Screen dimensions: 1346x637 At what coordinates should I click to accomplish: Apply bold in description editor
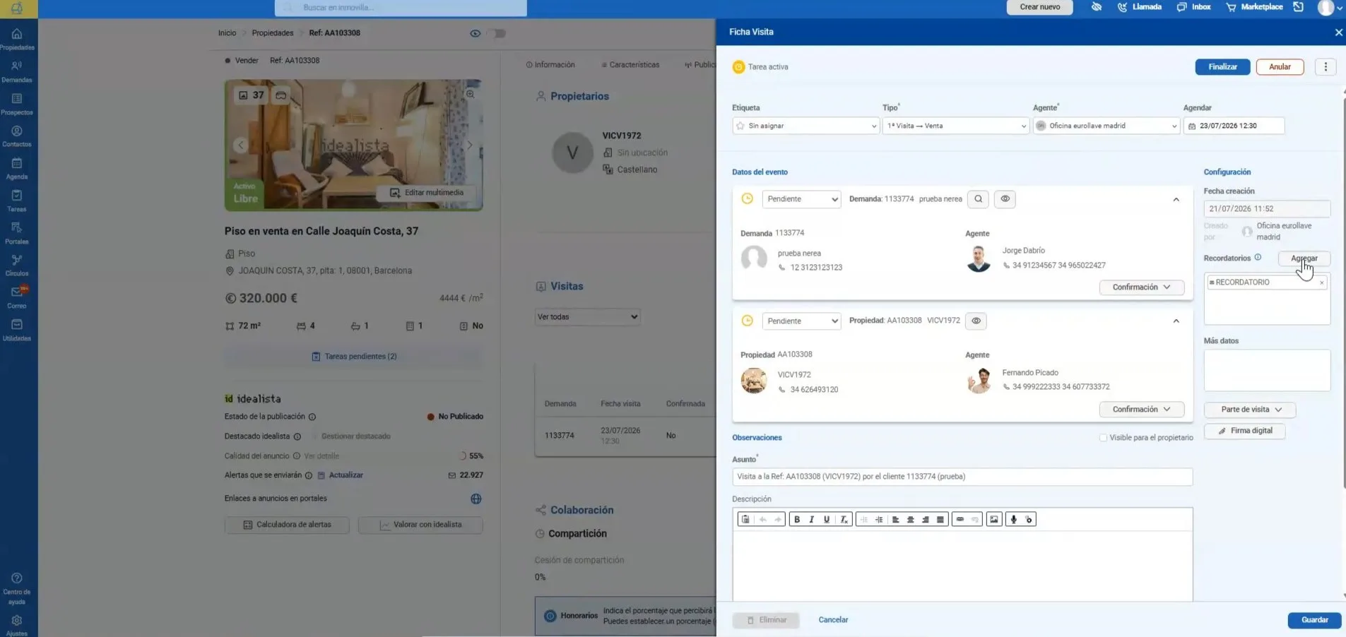click(x=797, y=520)
